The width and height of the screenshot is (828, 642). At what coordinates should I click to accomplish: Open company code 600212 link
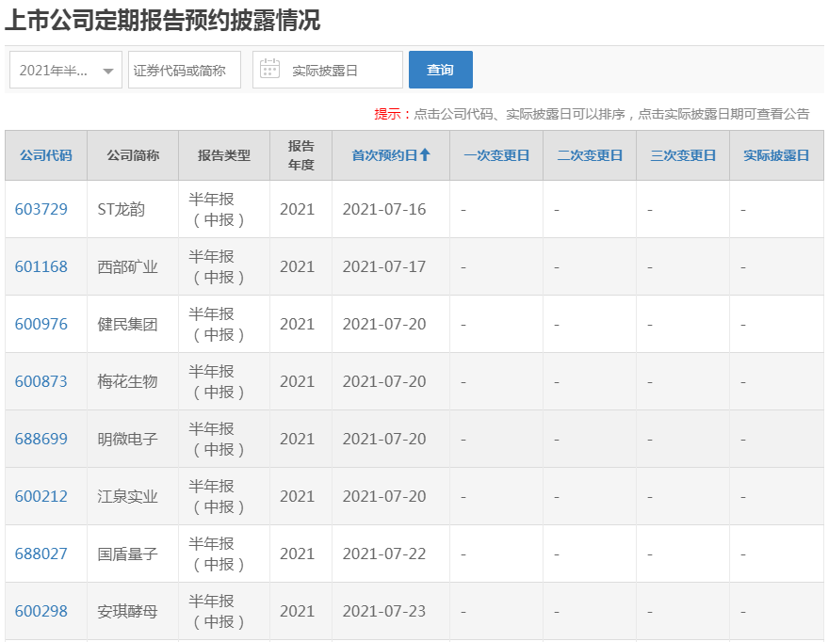(41, 497)
